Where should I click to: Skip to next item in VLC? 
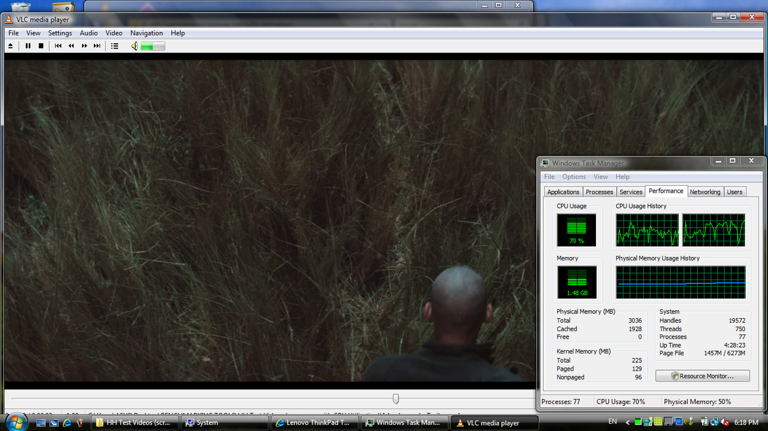tap(97, 46)
